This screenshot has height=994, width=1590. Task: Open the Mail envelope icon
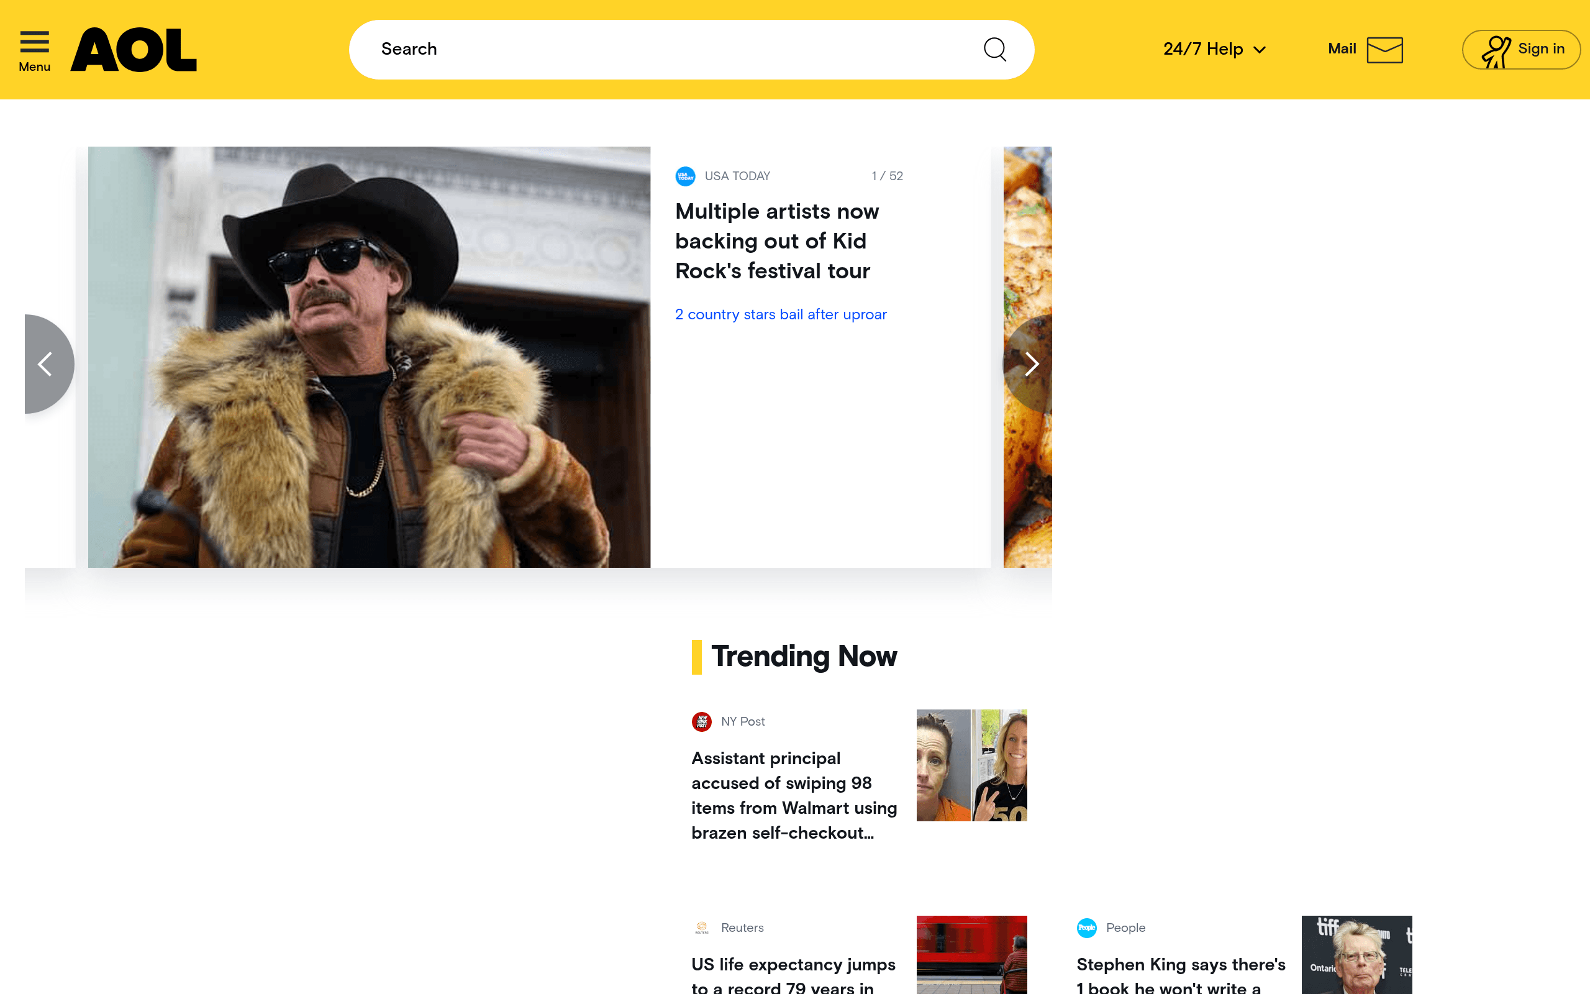[x=1384, y=50]
